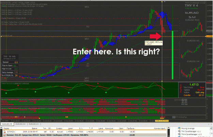213x137 pixels.
Task: Open THV CaveManager v1.1 in Navigator tree
Action: coord(191,131)
